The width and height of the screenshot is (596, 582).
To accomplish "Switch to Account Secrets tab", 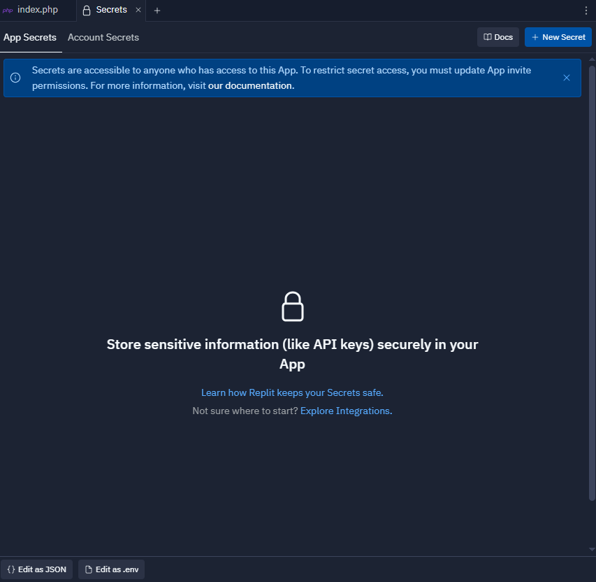I will pyautogui.click(x=103, y=37).
